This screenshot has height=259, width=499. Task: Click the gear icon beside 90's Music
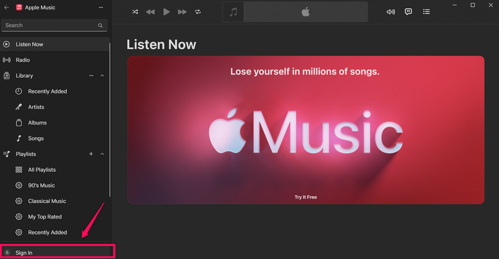point(19,186)
